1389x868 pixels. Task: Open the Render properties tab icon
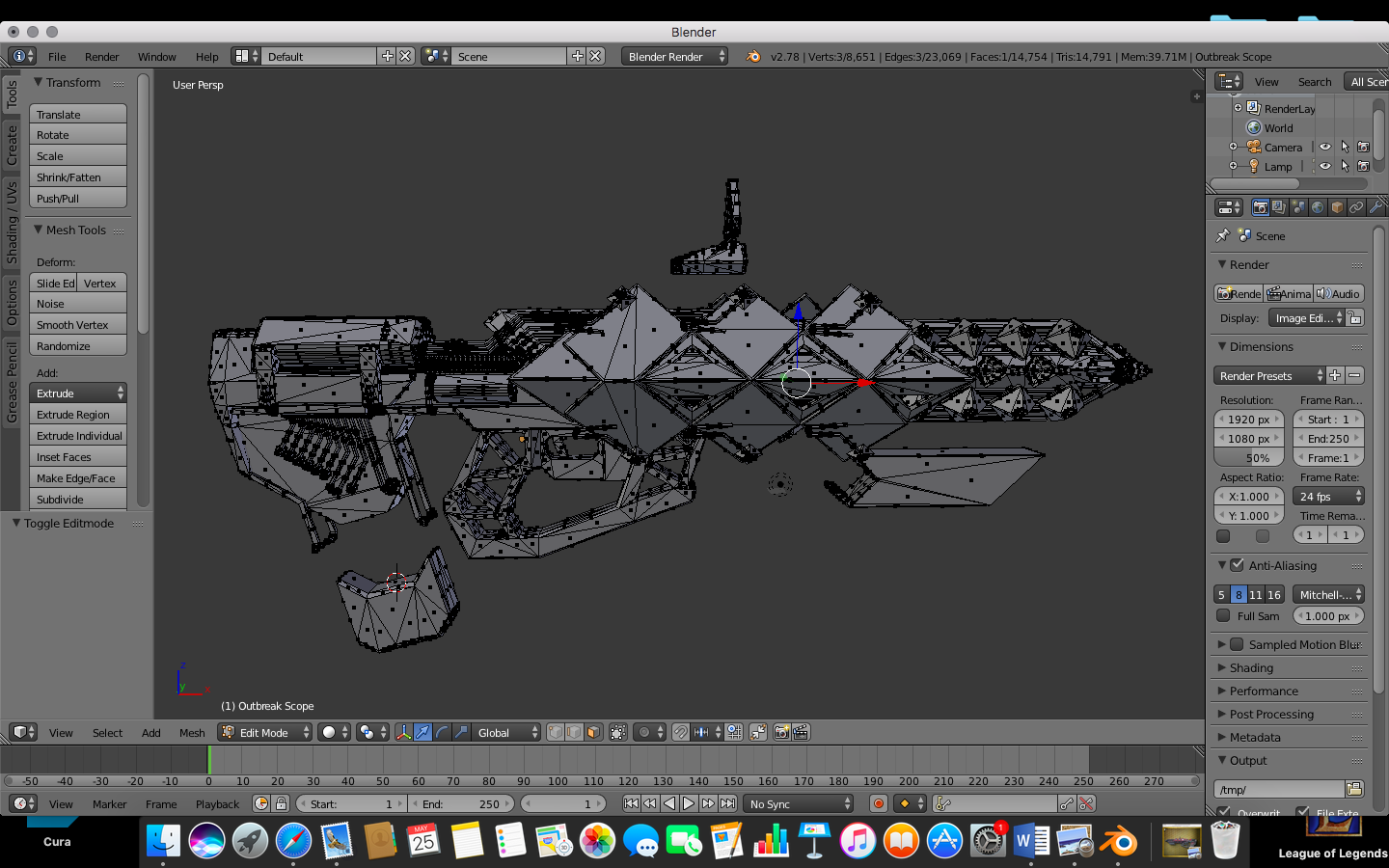[x=1260, y=207]
